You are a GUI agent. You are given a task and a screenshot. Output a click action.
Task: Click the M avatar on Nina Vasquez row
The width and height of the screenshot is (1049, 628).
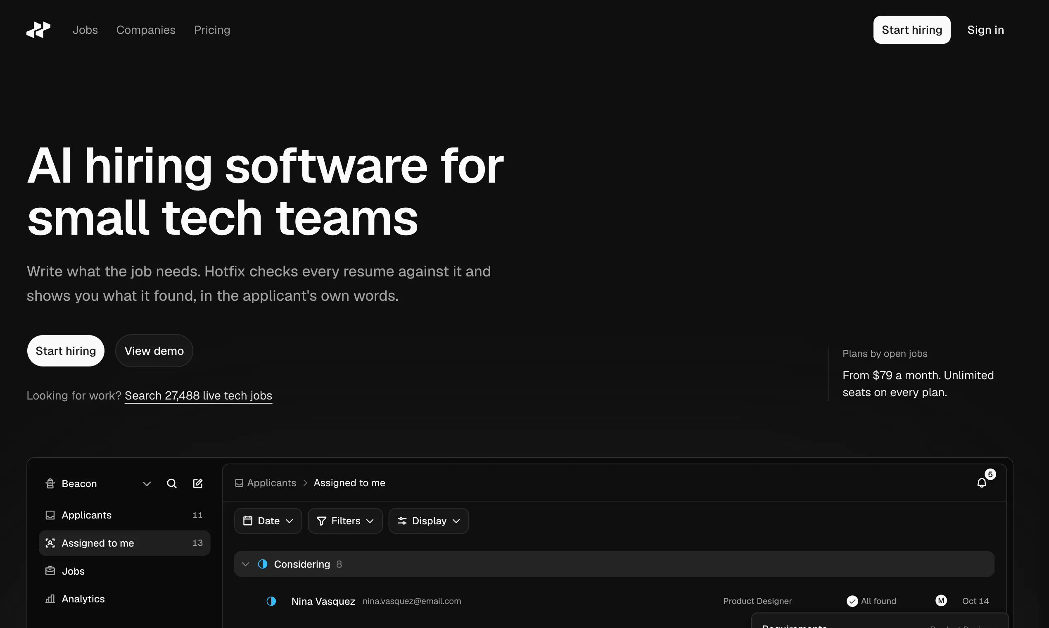point(941,600)
